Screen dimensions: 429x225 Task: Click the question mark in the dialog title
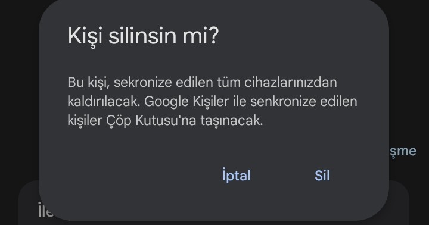[214, 35]
